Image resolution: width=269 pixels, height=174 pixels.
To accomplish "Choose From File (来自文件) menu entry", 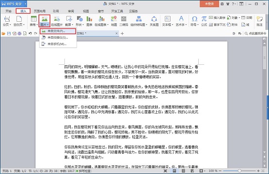I will (58, 31).
